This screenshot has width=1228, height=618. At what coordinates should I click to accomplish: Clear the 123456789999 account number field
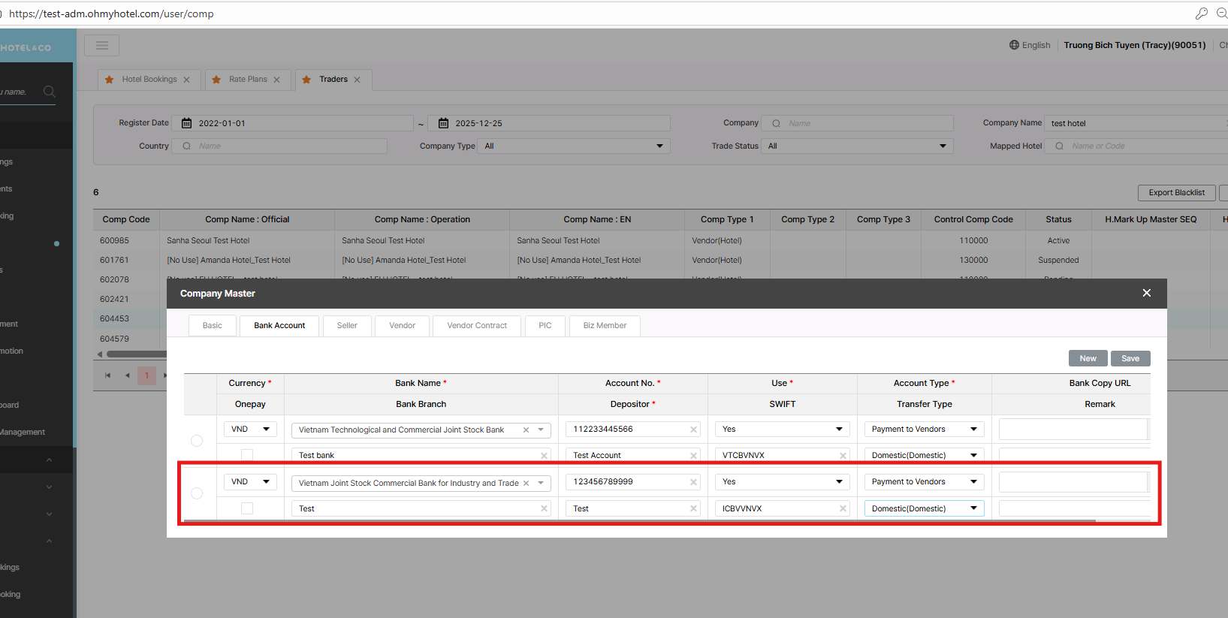693,482
